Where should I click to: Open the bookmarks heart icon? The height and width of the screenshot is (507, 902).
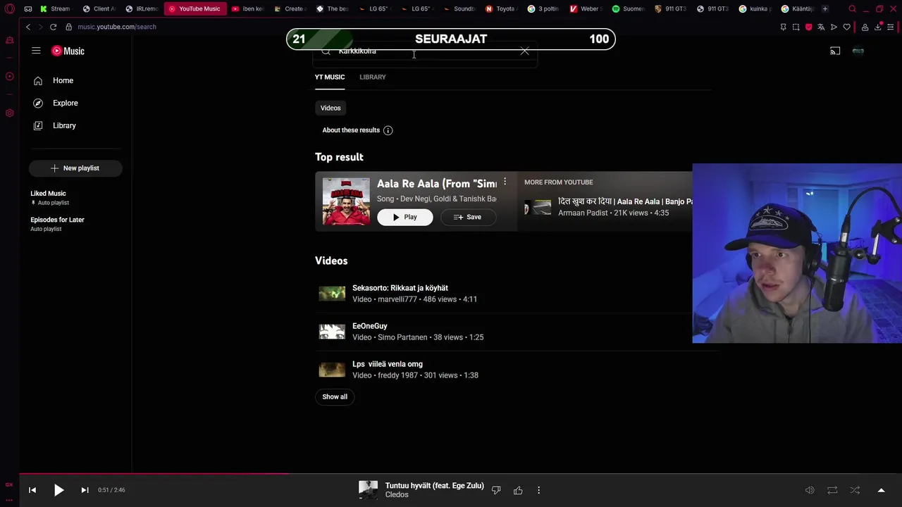coord(846,27)
